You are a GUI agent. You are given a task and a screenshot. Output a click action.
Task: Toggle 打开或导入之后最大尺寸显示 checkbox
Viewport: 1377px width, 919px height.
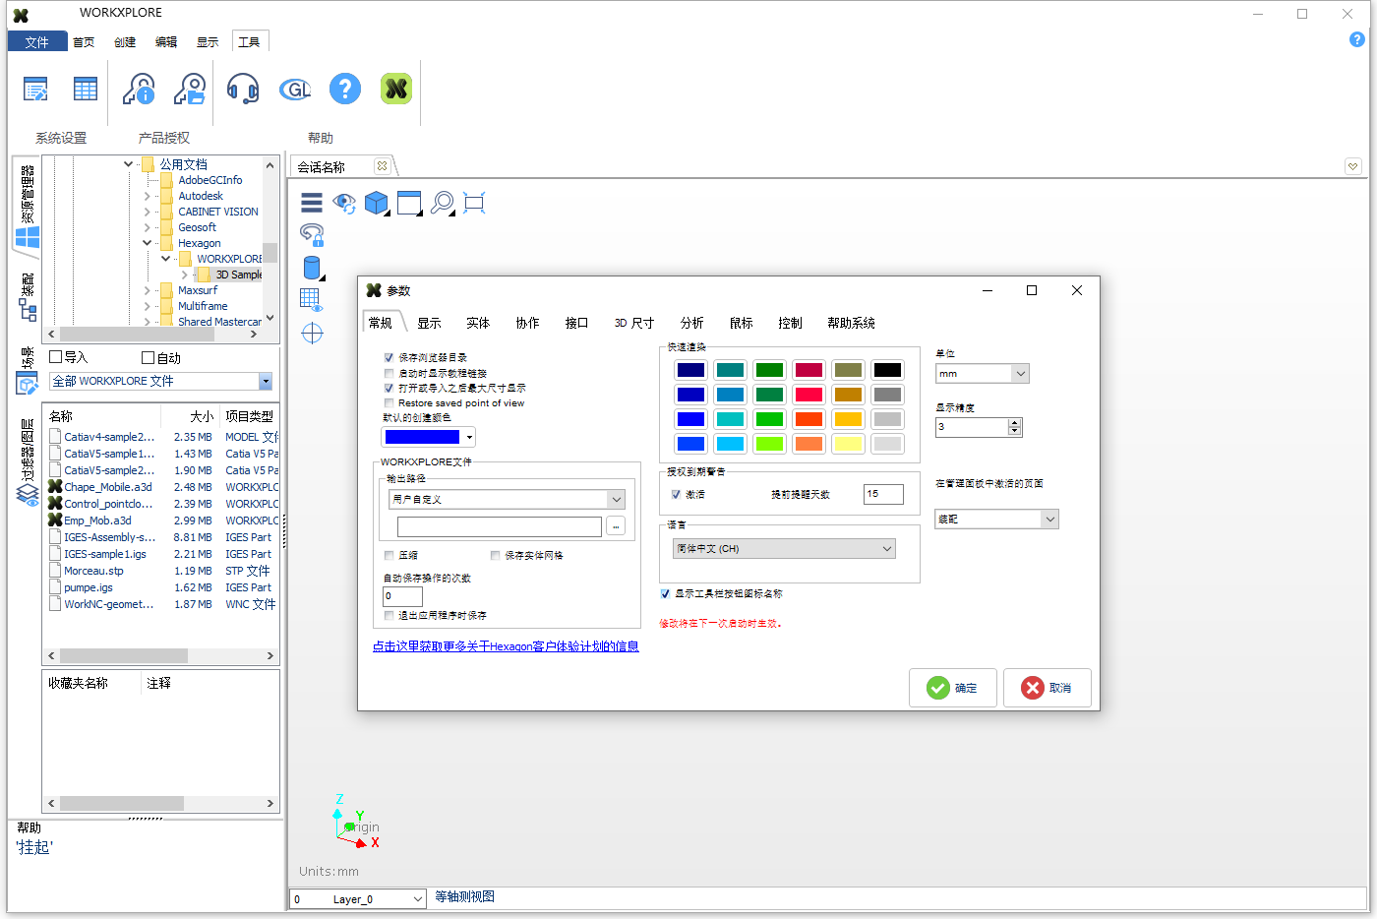[389, 389]
